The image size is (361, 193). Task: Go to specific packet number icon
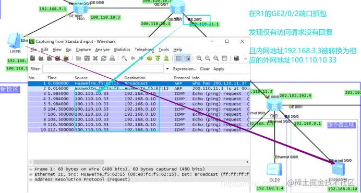[x=149, y=58]
